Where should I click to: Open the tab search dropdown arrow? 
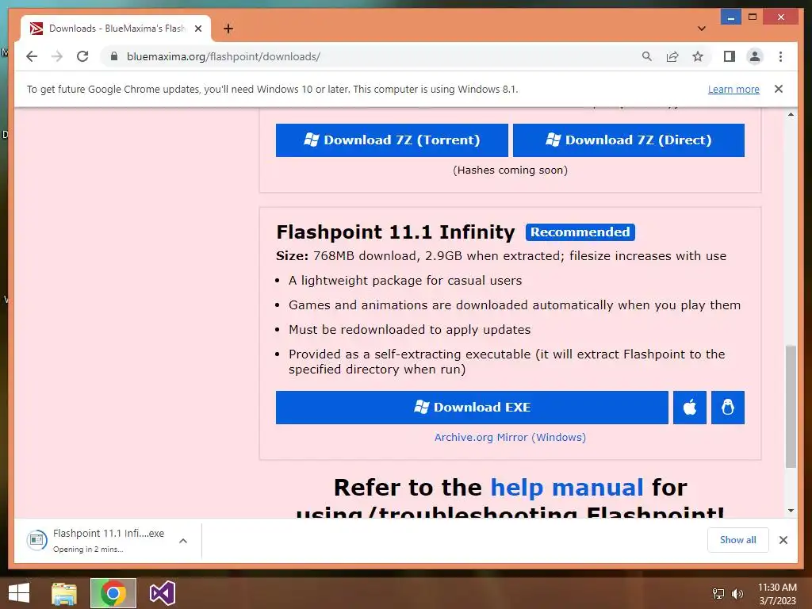702,29
